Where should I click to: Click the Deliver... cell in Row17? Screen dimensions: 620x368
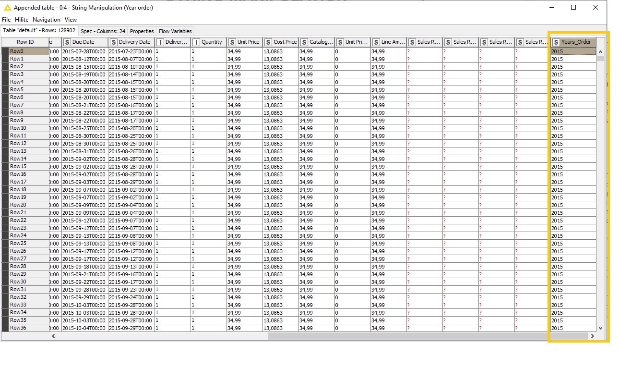click(173, 182)
